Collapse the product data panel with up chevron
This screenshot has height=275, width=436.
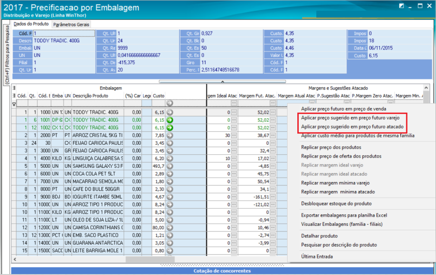coord(223,82)
